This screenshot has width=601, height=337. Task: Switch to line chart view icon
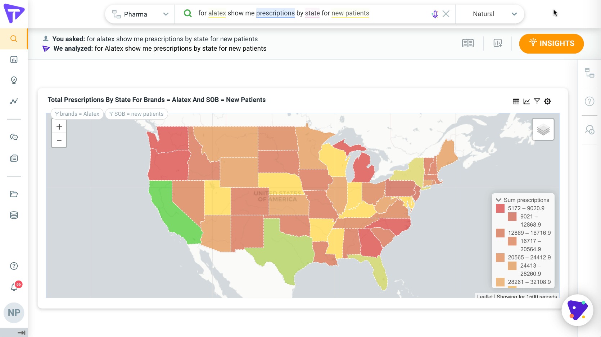pos(527,101)
